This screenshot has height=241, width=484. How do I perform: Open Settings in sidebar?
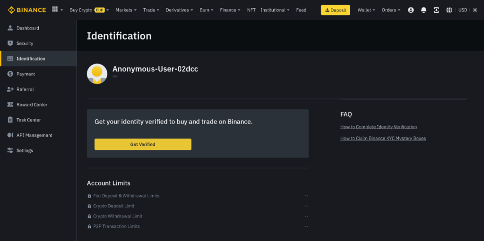click(38, 150)
